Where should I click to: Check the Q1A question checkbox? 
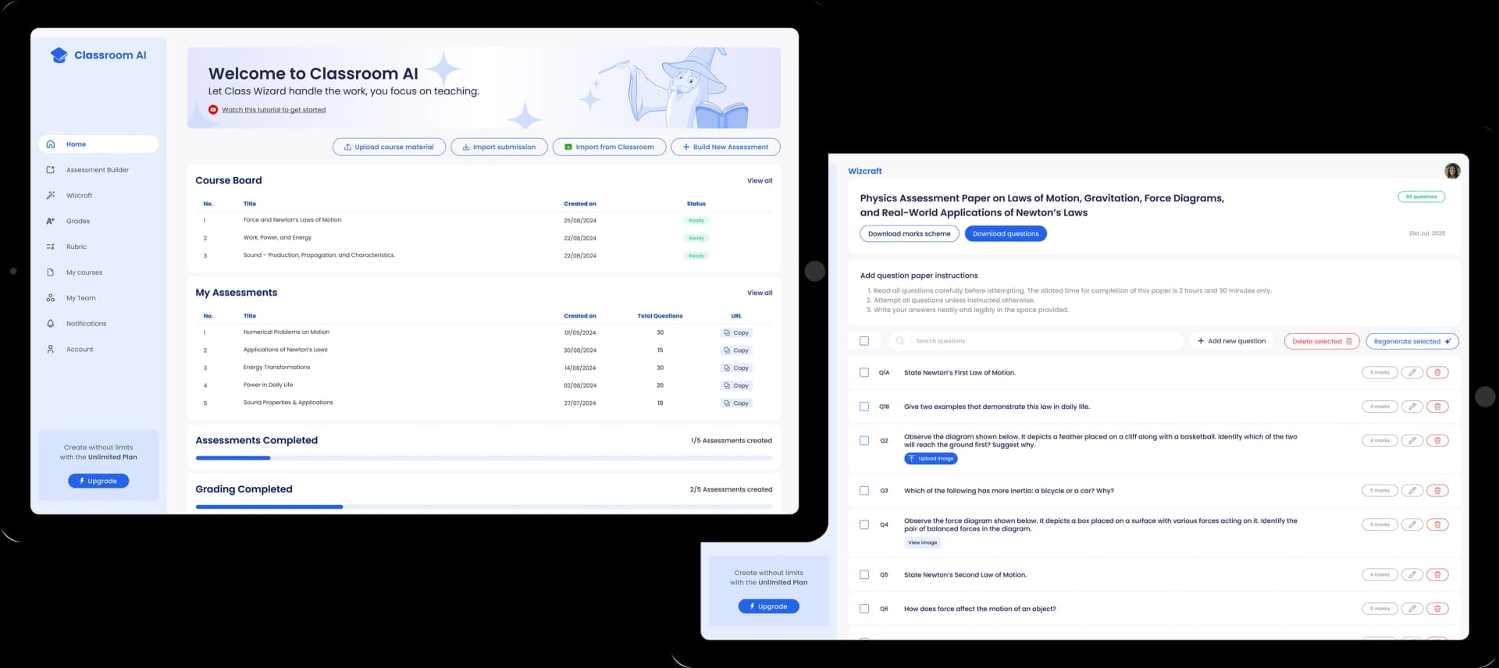pyautogui.click(x=864, y=373)
